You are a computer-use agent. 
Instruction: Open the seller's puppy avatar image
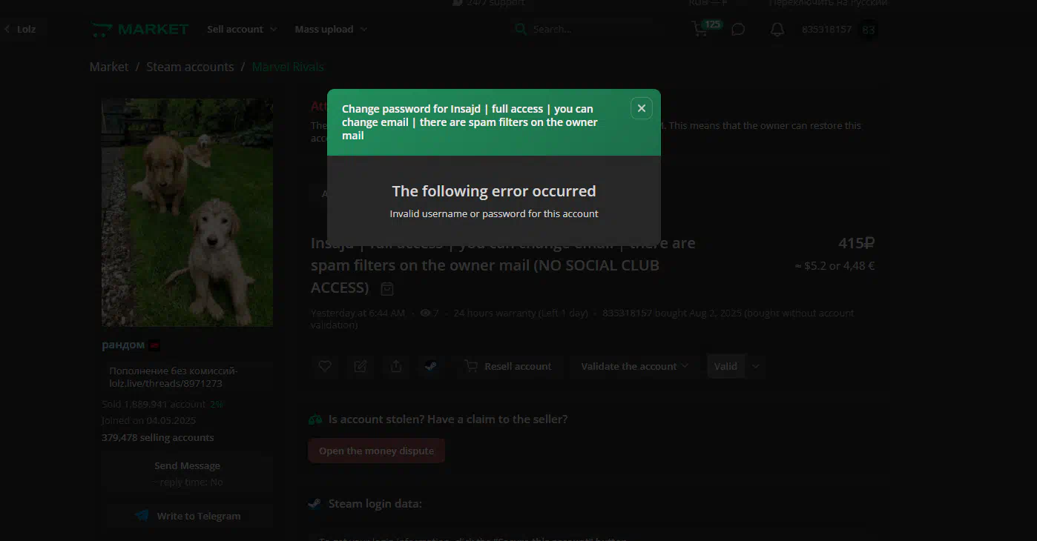[x=187, y=213]
